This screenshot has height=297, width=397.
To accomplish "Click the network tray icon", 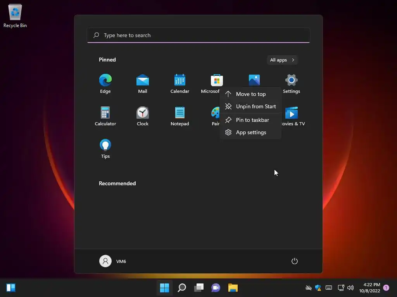I will pyautogui.click(x=341, y=288).
